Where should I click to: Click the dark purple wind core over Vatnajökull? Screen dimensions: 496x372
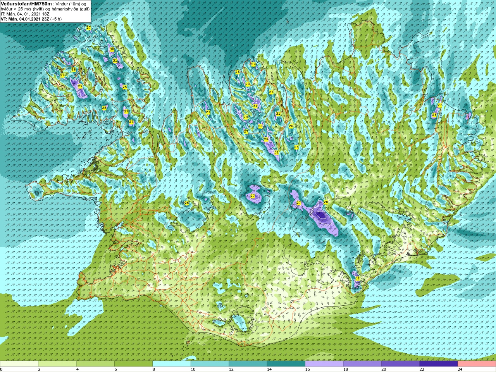pyautogui.click(x=321, y=214)
